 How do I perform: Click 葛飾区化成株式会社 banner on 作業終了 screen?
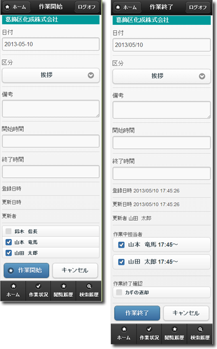(161, 20)
